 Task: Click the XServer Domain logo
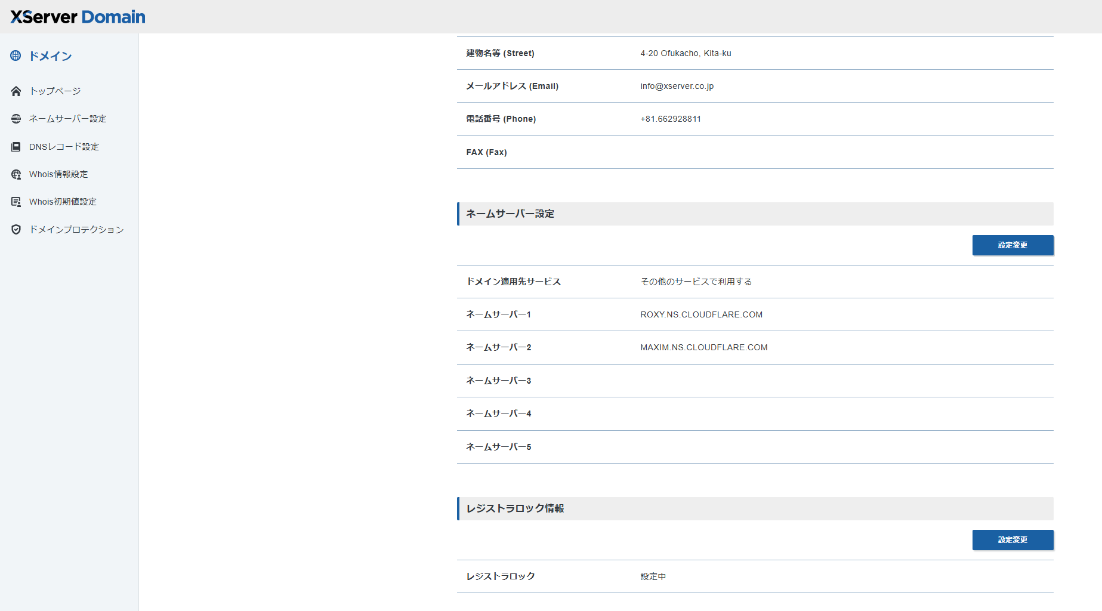(78, 17)
